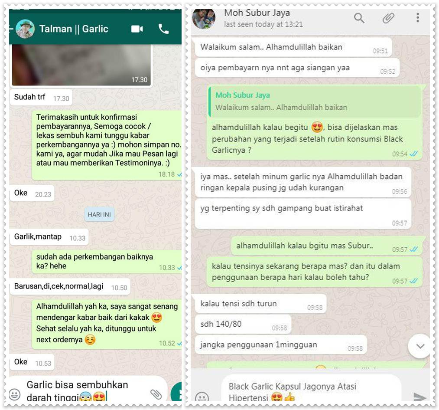The width and height of the screenshot is (439, 410).
Task: Select the Talman || Garlic contact title
Action: [x=74, y=29]
